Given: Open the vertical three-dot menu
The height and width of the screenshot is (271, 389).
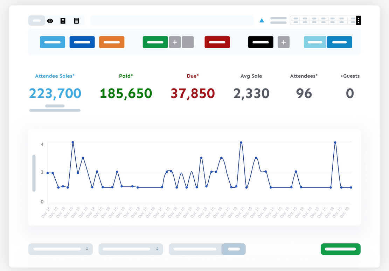Looking at the screenshot, I should tap(358, 20).
